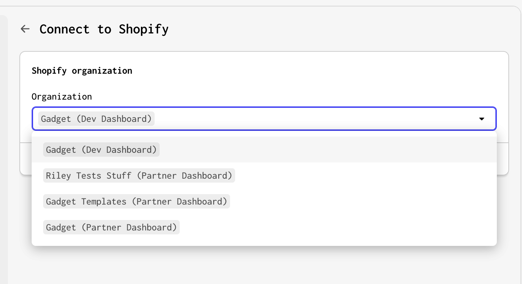Click blank row space right of Riley Tests Stuff option
The width and height of the screenshot is (522, 284).
(x=360, y=175)
